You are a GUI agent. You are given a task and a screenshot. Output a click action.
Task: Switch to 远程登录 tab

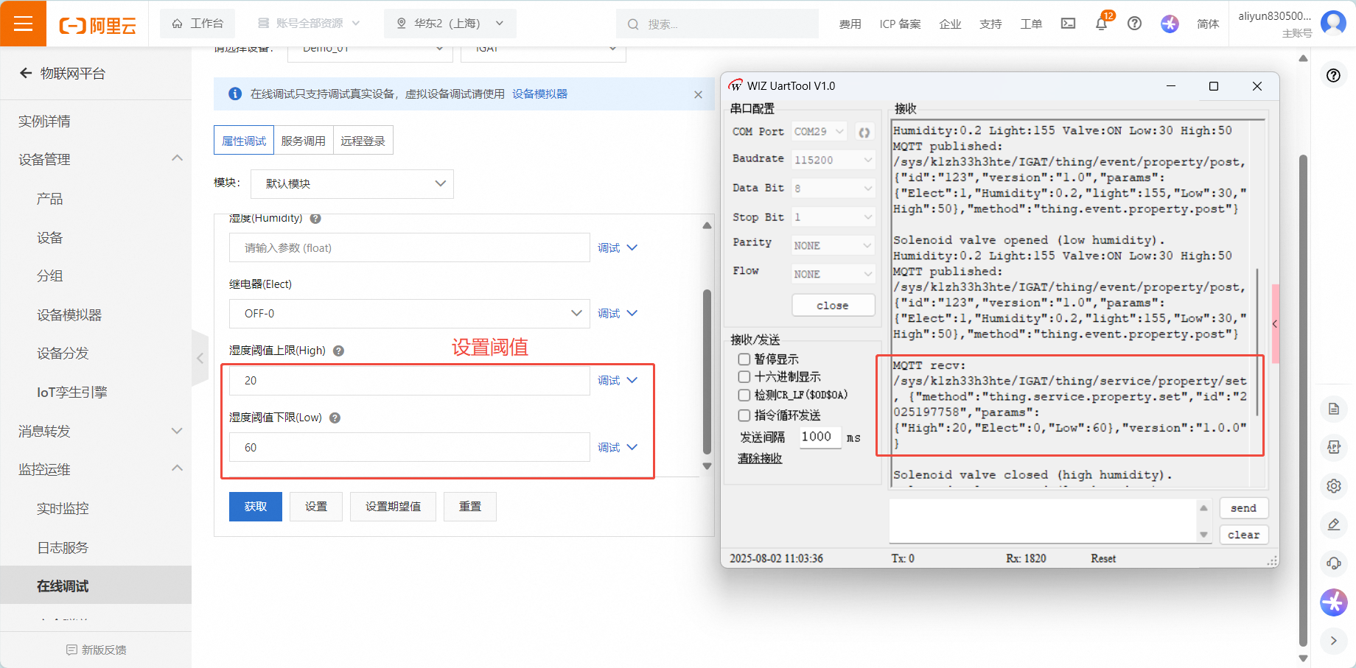point(363,141)
